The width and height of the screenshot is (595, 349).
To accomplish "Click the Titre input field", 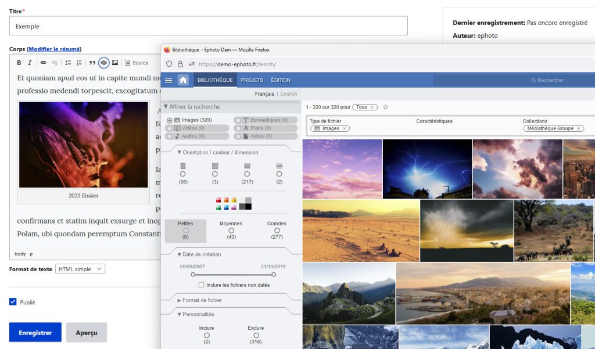I will (209, 26).
